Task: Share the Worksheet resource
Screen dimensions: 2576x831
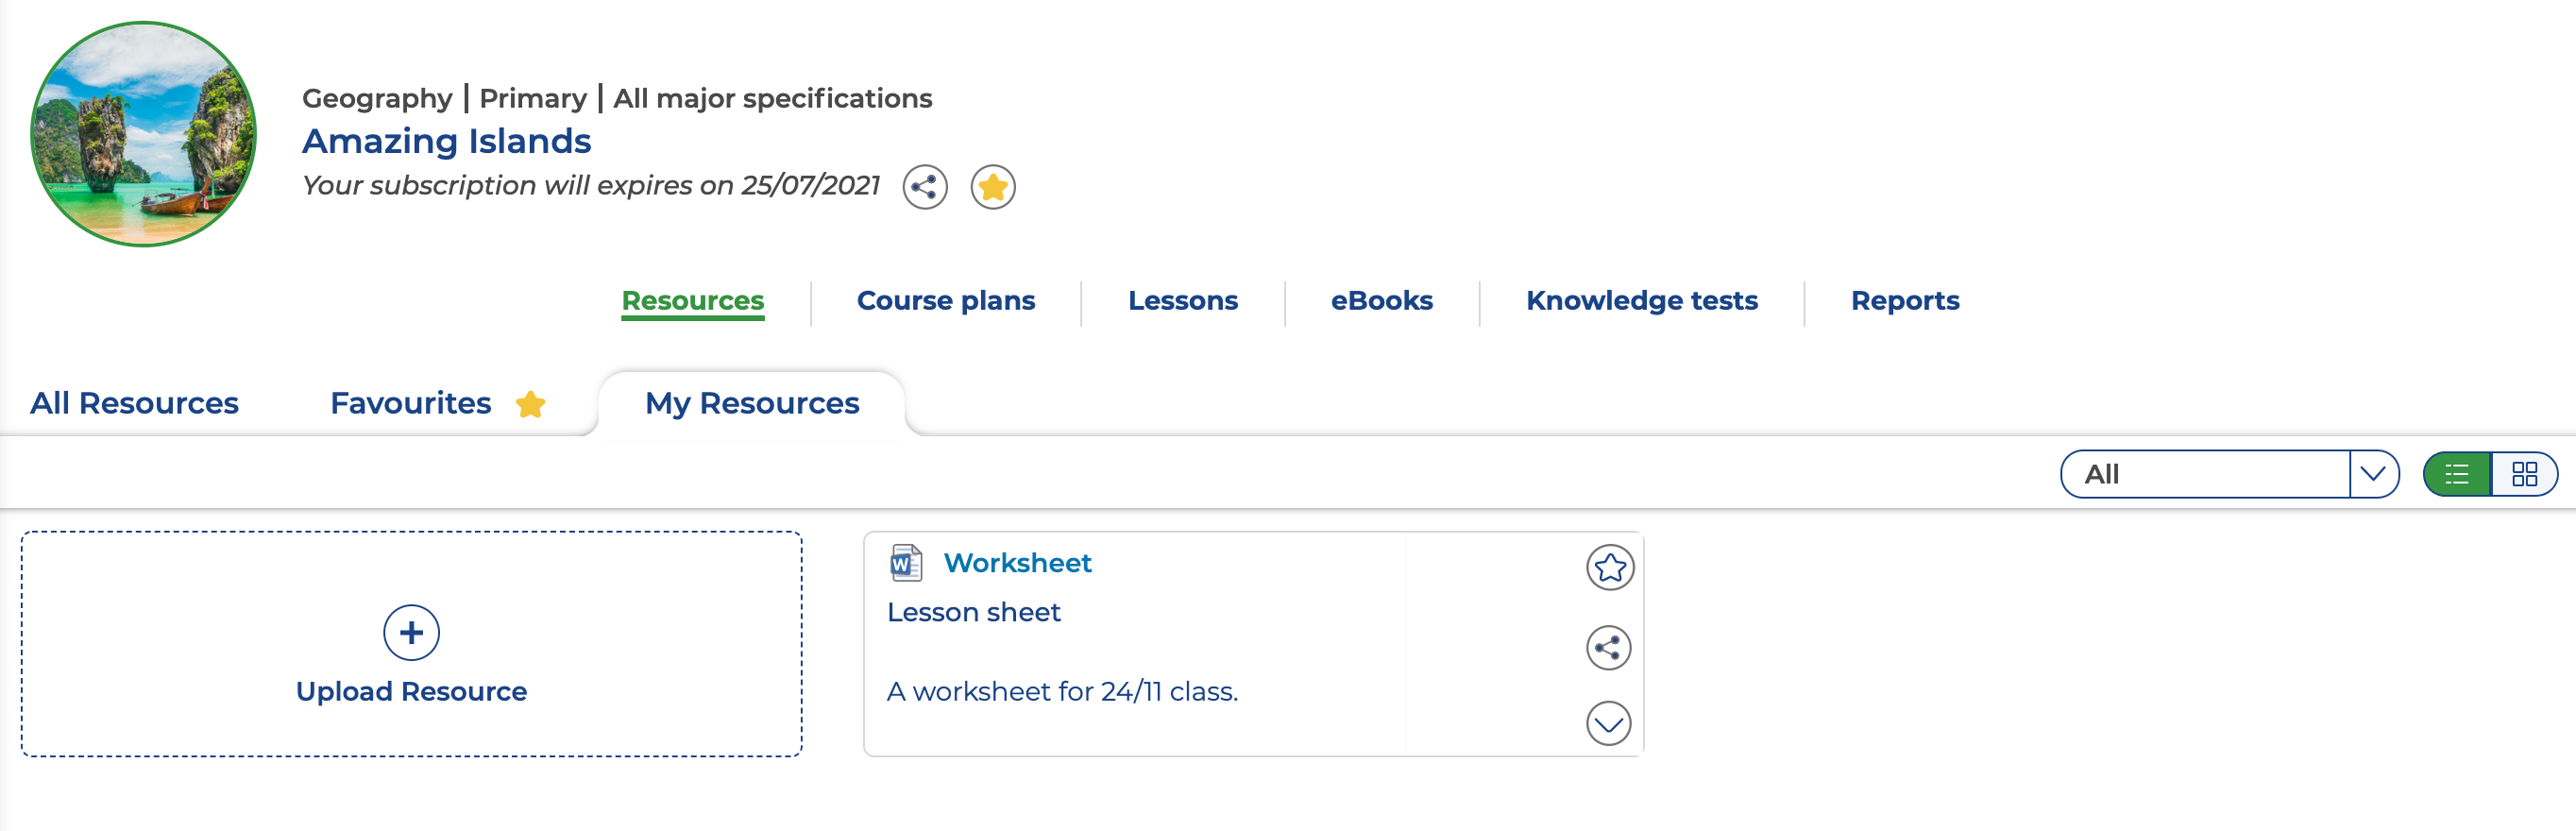Action: [1609, 647]
